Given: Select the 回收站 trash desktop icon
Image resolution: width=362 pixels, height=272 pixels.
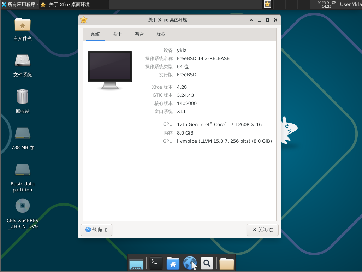Looking at the screenshot, I should (22, 102).
